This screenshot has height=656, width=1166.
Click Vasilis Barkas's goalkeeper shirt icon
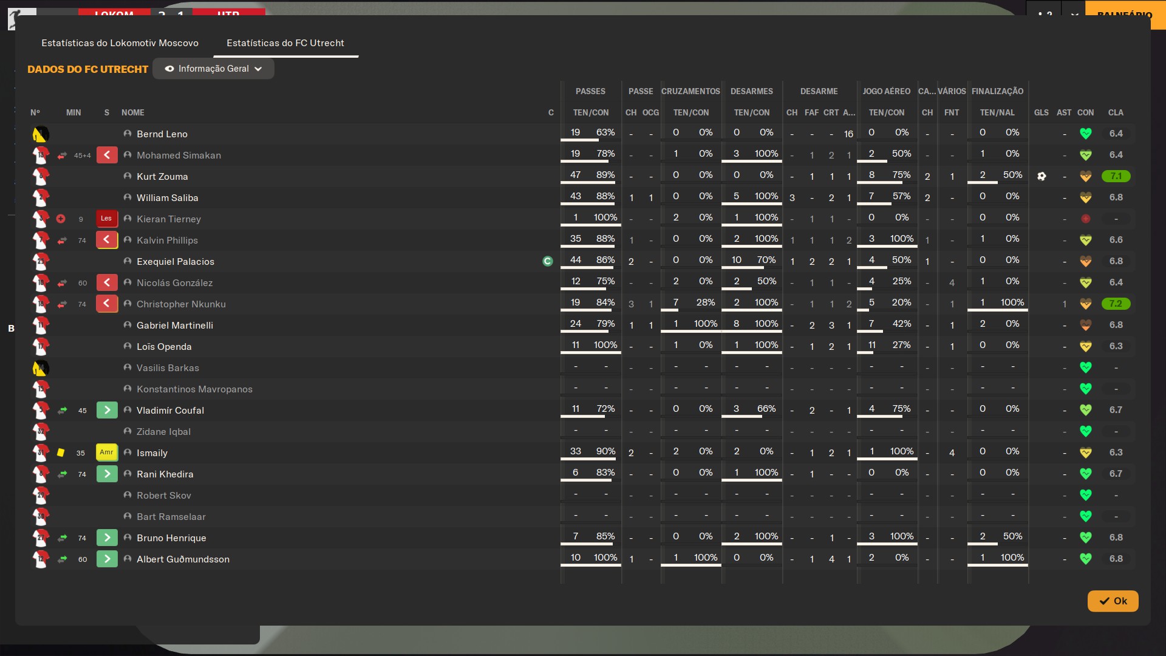41,367
